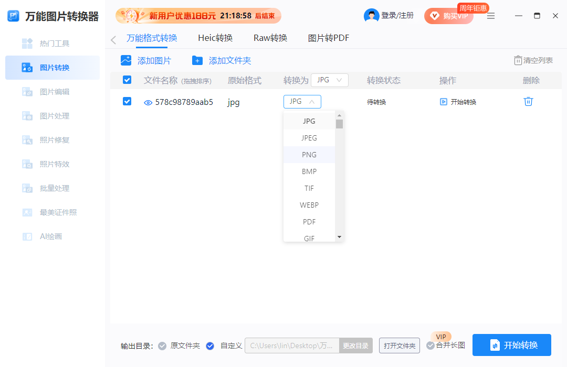This screenshot has height=367, width=567.
Task: Open the hamburger menu icon
Action: (x=491, y=16)
